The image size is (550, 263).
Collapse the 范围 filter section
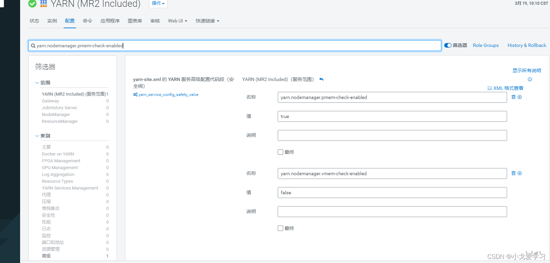point(37,83)
